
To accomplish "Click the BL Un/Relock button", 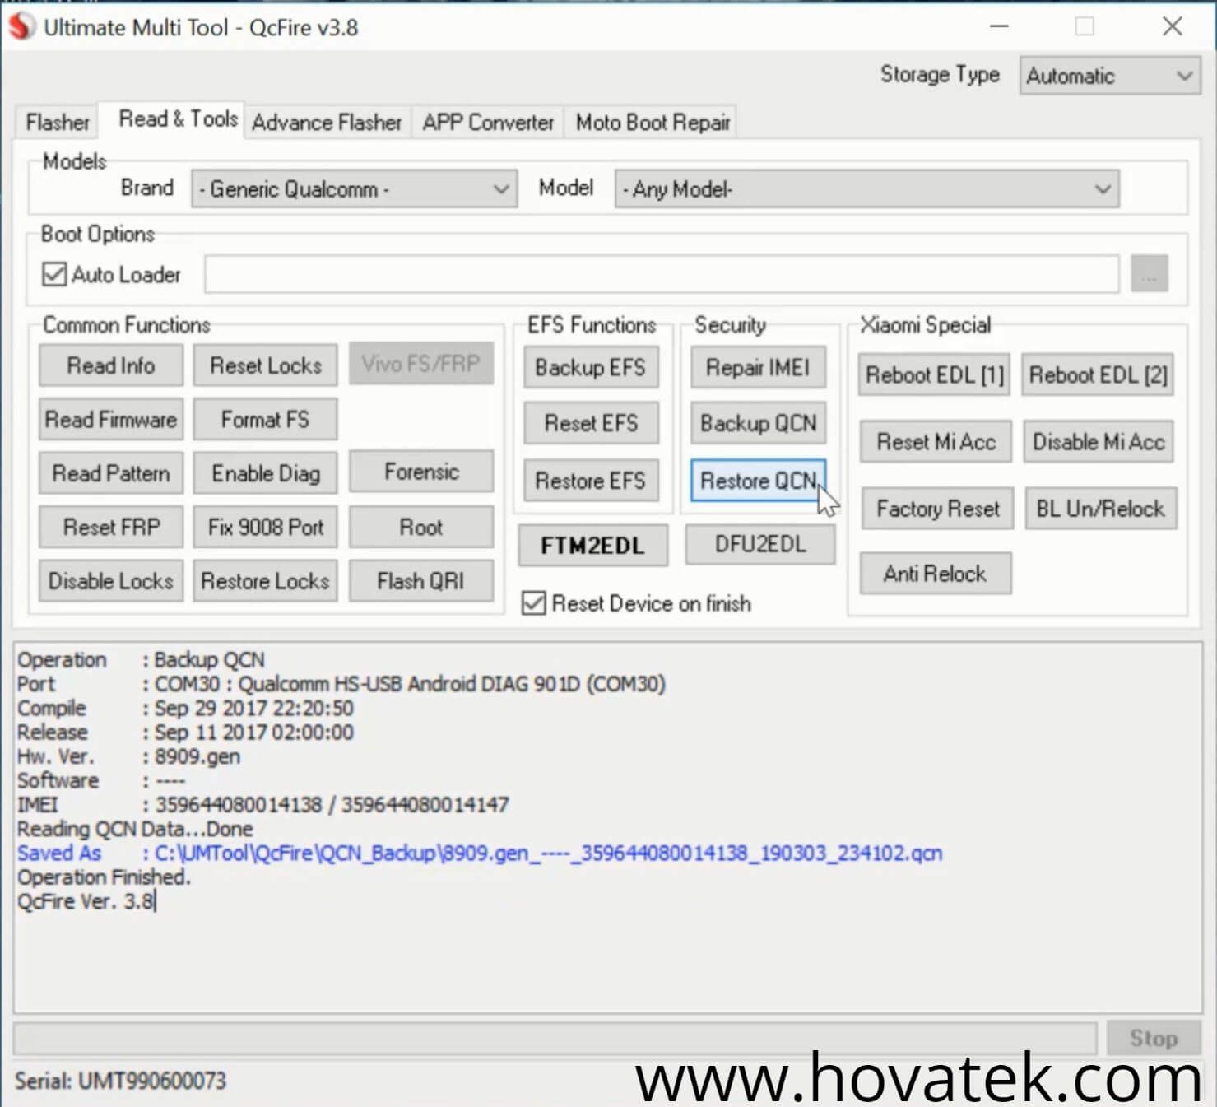I will coord(1101,509).
